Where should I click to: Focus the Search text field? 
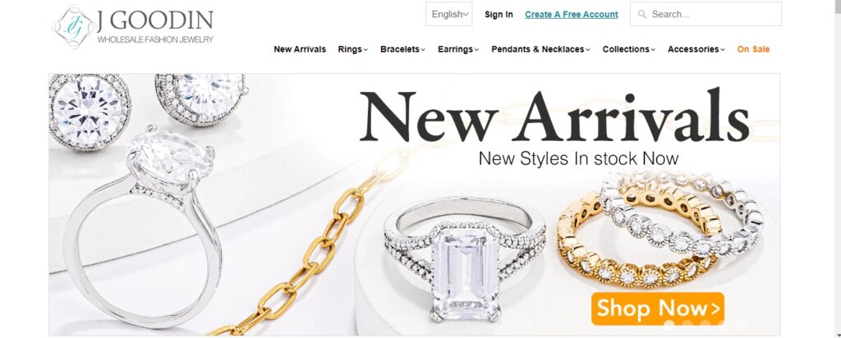click(x=705, y=15)
